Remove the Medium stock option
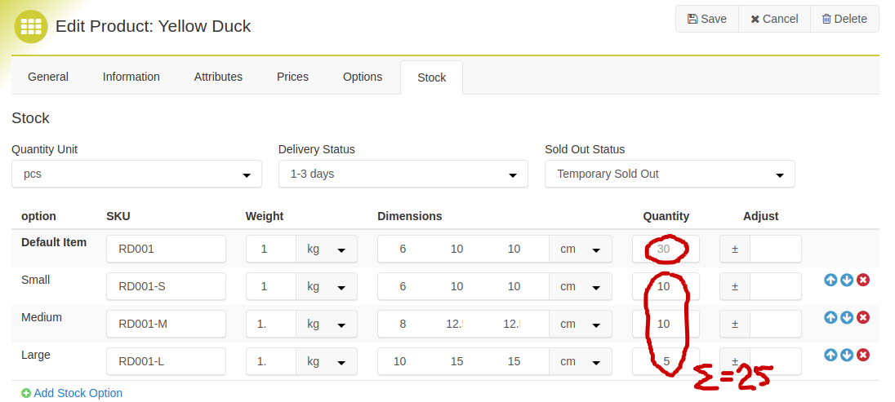The width and height of the screenshot is (895, 402). 863,318
